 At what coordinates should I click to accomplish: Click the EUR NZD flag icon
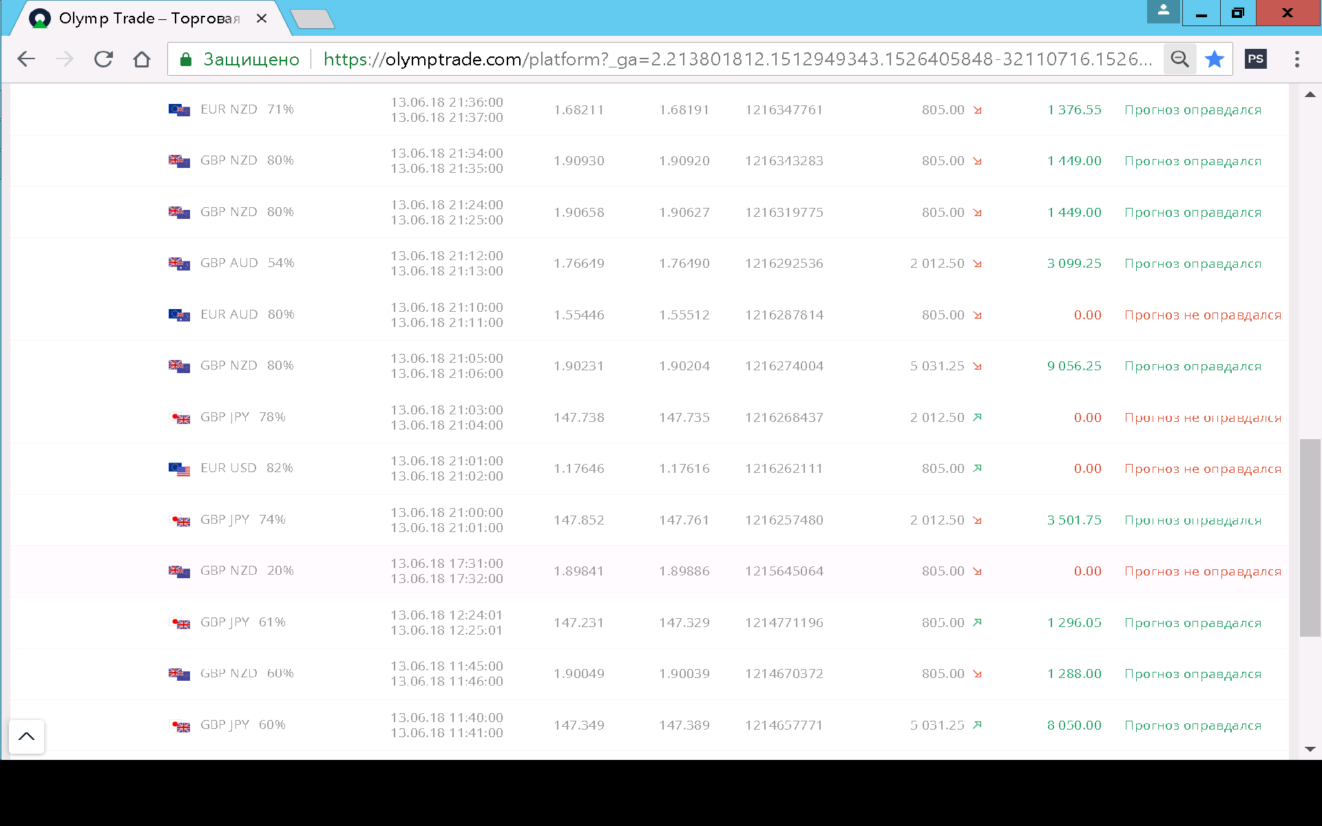(179, 109)
